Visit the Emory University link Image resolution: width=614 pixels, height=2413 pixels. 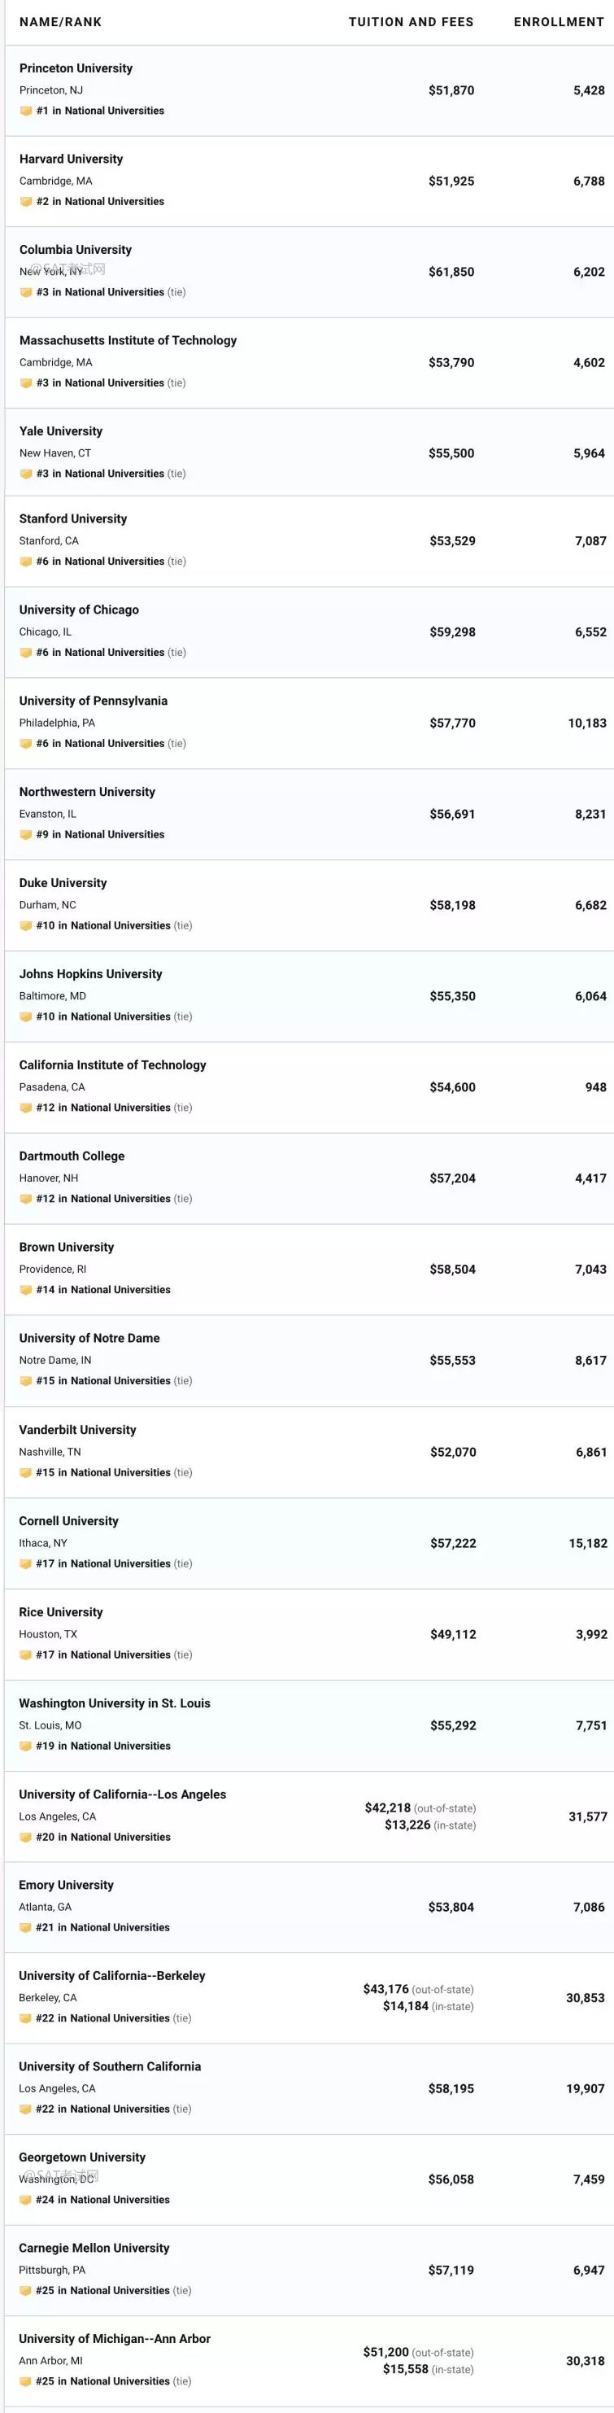click(x=67, y=1886)
